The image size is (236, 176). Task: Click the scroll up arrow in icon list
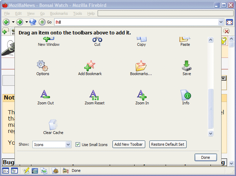211,40
